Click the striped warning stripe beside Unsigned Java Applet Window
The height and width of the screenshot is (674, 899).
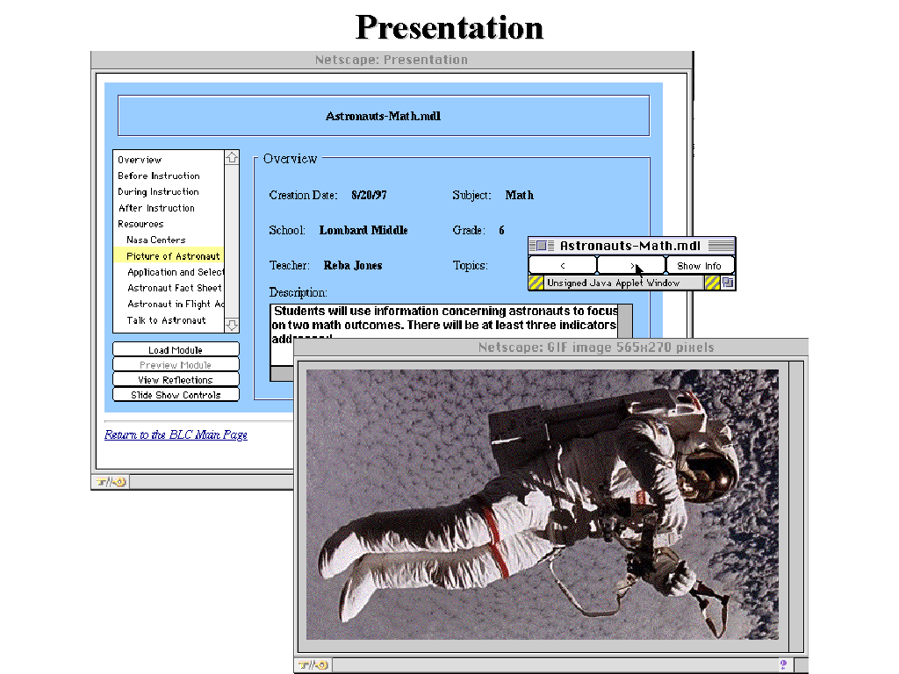tap(535, 282)
